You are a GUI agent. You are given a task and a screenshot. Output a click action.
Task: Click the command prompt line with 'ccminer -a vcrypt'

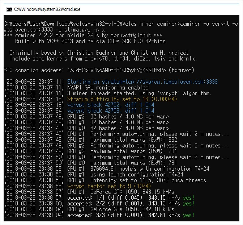click(121, 24)
